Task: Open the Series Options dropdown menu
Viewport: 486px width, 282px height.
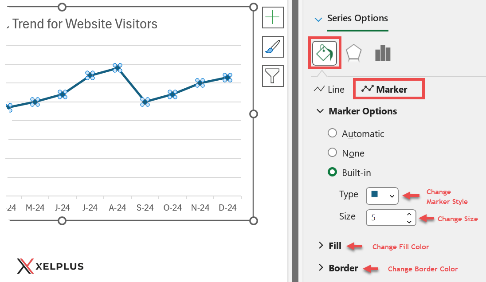Action: click(317, 19)
